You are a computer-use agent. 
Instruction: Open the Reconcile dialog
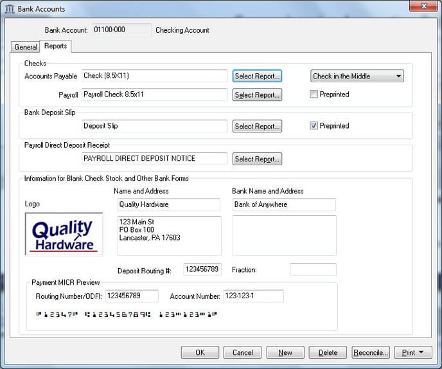(x=371, y=352)
